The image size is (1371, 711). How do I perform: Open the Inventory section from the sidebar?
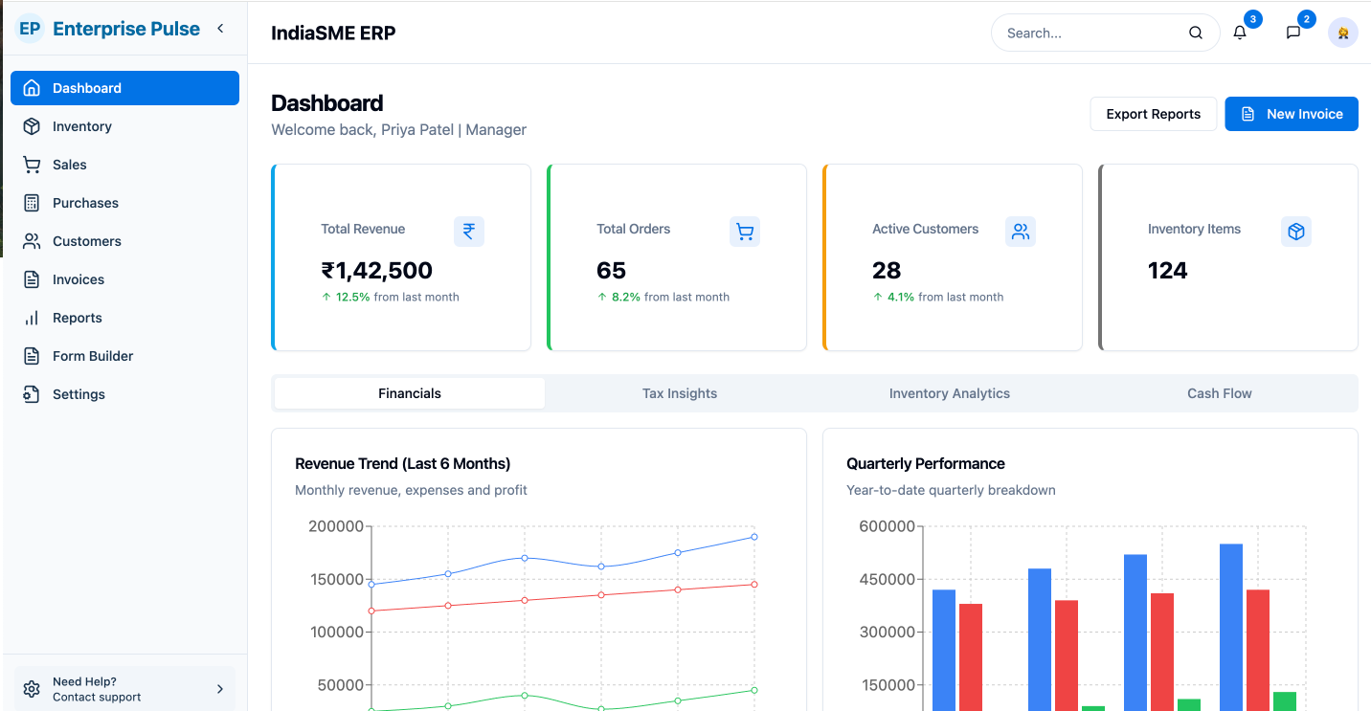(79, 125)
